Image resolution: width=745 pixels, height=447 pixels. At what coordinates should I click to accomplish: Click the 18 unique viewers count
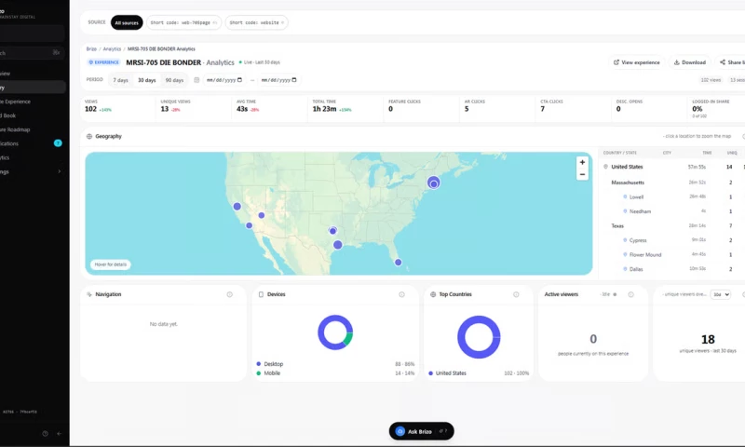click(x=708, y=339)
